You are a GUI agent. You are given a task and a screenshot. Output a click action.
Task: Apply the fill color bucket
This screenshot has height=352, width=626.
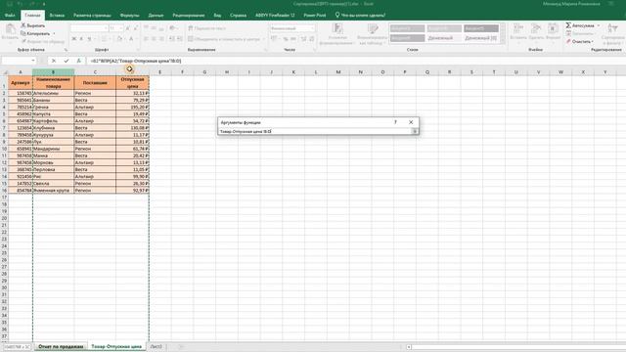point(119,39)
